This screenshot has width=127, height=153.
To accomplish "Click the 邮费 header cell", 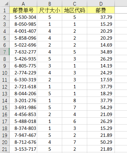I will (101, 10).
